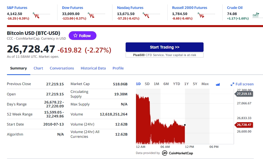263x159 pixels.
Task: Click the Bitcoin USD (BTC-USD) heading
Action: (x=34, y=33)
